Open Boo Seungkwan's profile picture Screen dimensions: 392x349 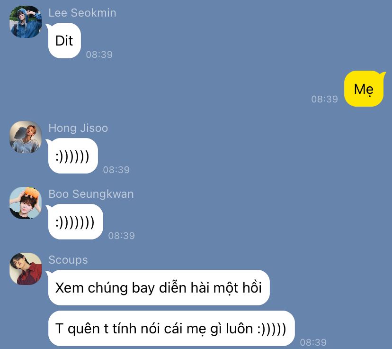coord(26,203)
